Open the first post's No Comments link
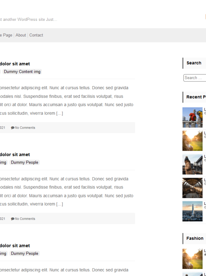 25,128
